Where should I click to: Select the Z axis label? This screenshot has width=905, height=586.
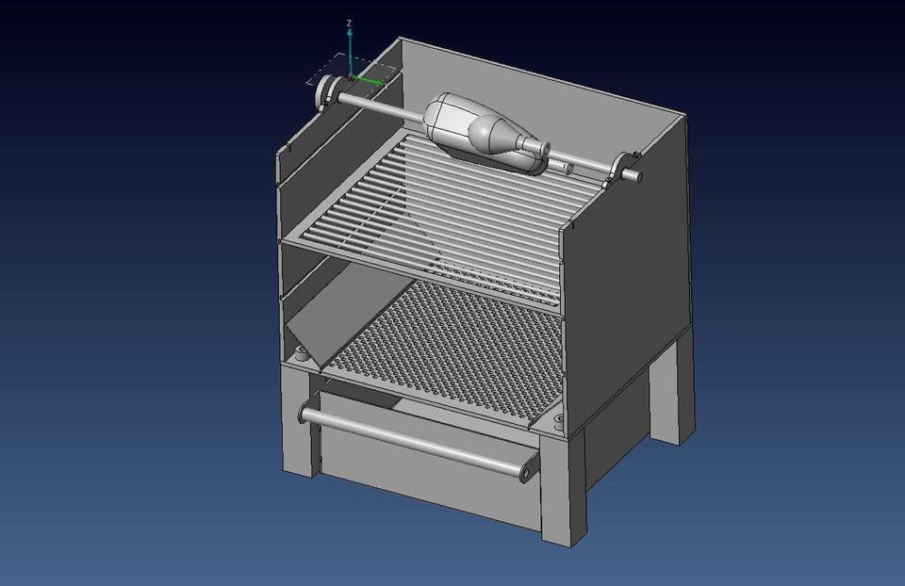(349, 23)
